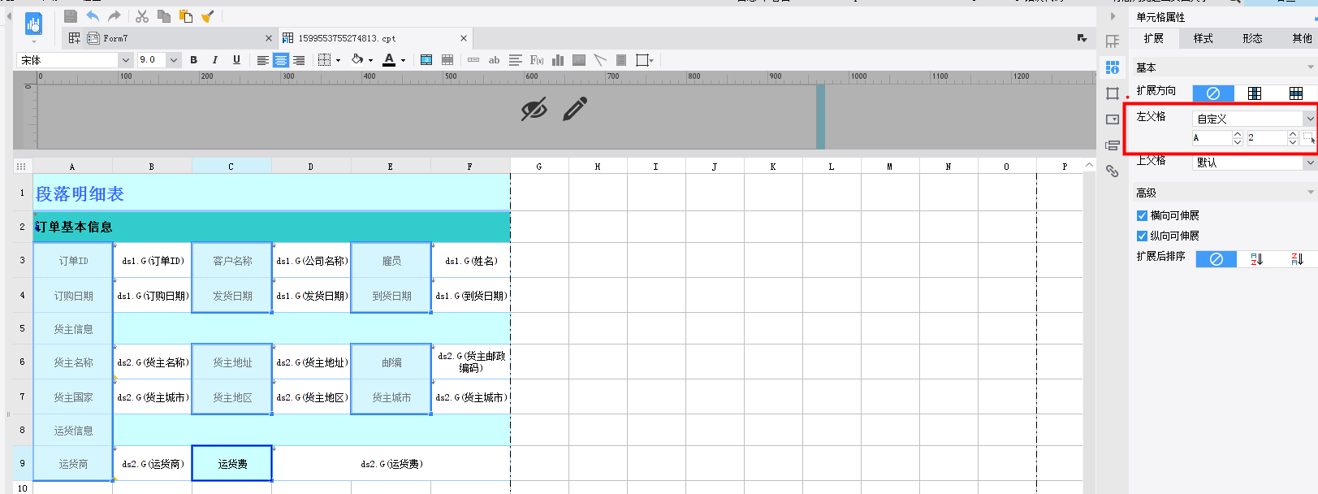Unmerge cells toolbar icon
This screenshot has height=494, width=1318.
point(447,60)
